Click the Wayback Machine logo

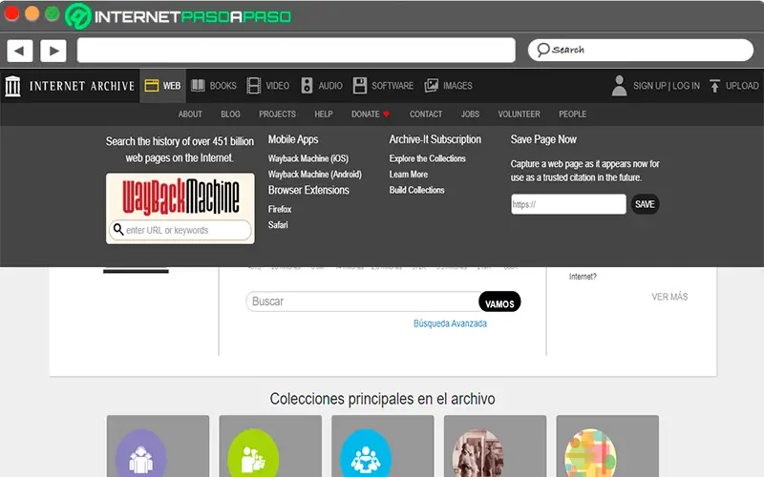[x=180, y=197]
